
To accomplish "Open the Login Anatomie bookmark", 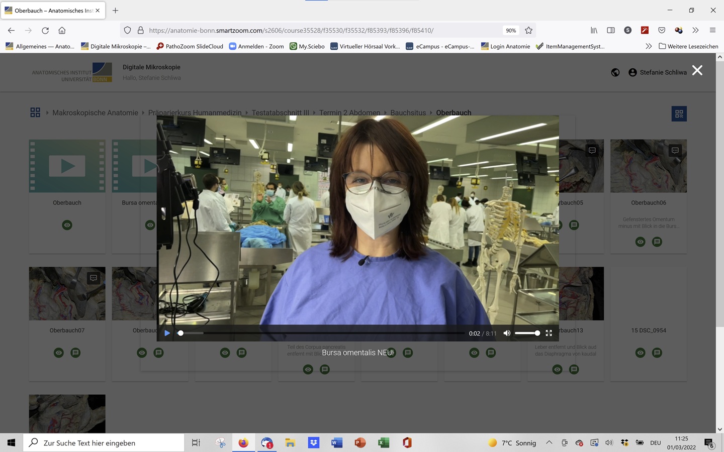I will tap(505, 46).
